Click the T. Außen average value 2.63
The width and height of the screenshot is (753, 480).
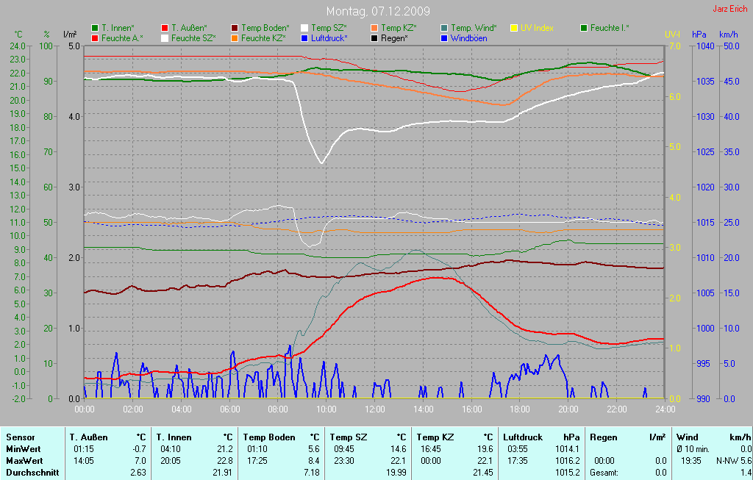tap(138, 473)
